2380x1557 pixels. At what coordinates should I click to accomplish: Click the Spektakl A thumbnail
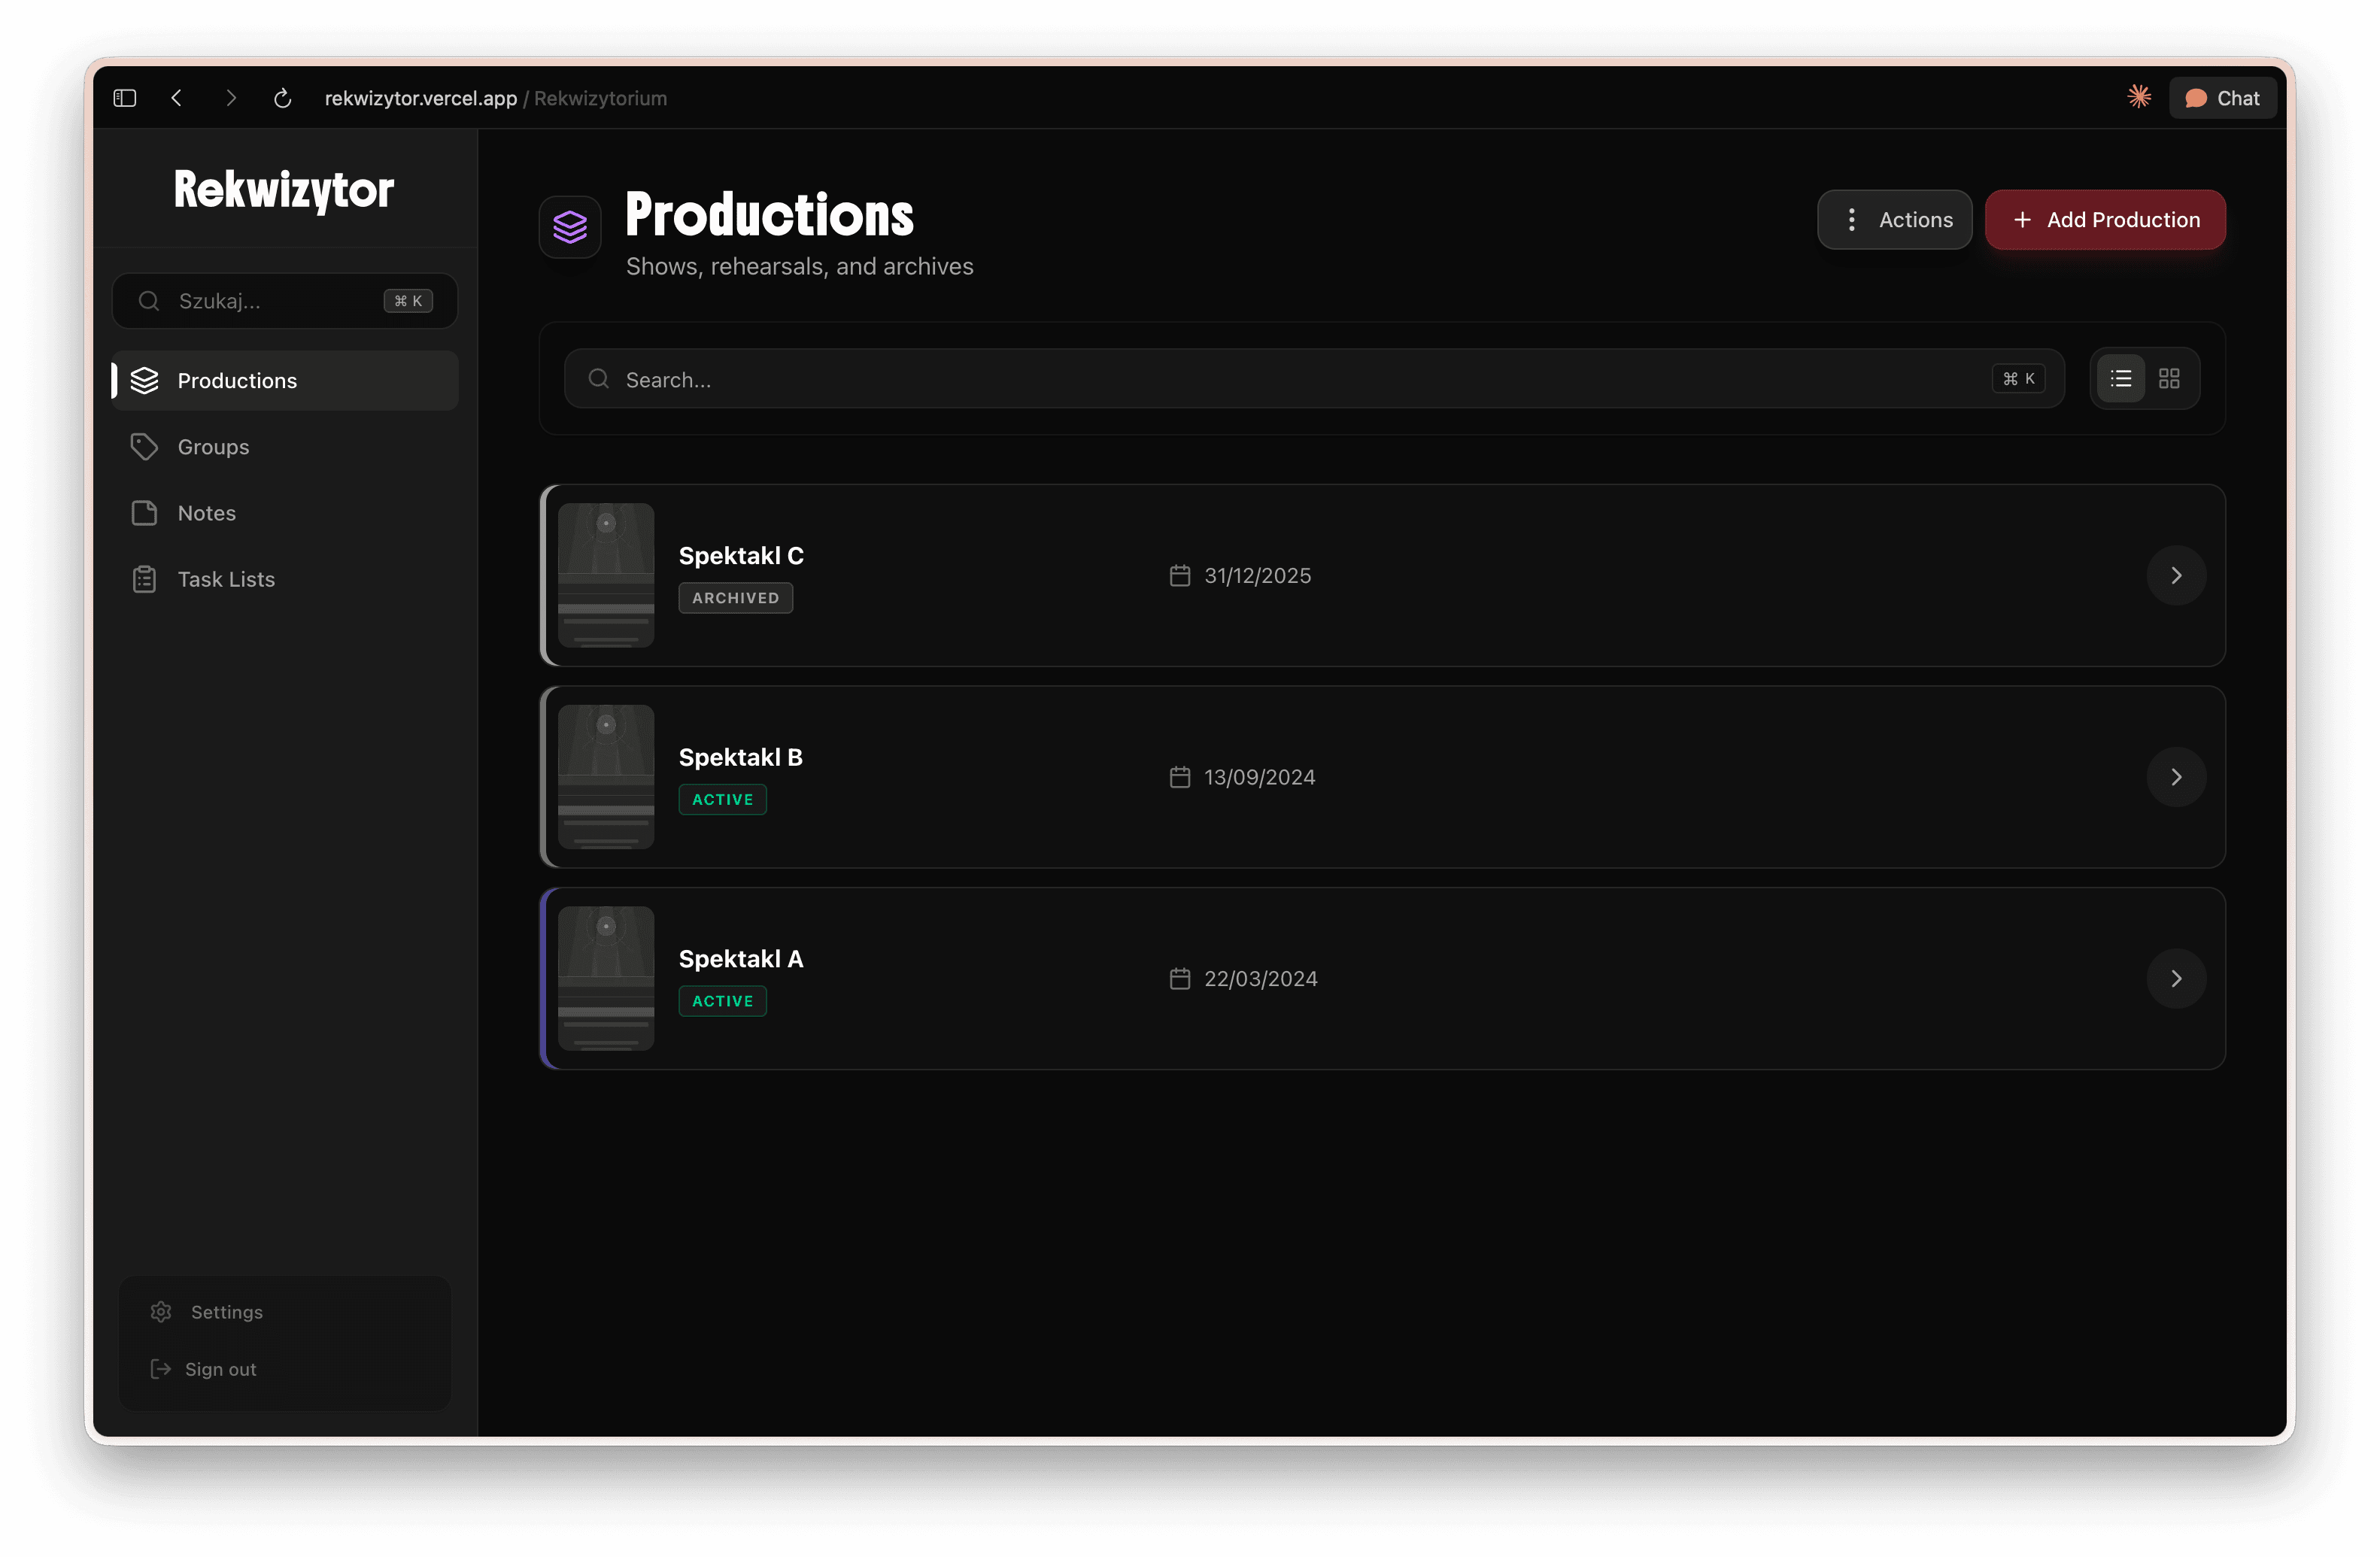[606, 979]
